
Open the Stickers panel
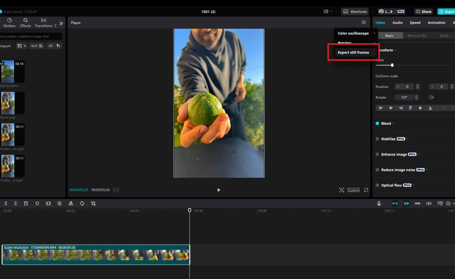point(9,23)
